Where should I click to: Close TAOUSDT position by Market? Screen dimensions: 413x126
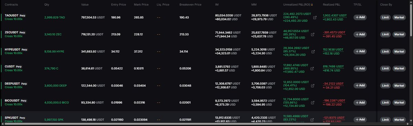[x=399, y=17]
